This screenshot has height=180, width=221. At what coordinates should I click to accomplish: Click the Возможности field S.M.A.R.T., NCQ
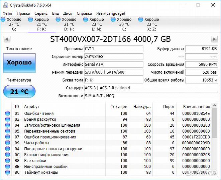pos(151,96)
